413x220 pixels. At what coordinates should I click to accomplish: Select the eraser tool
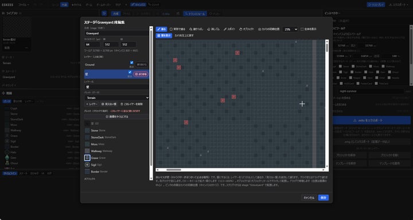213,29
